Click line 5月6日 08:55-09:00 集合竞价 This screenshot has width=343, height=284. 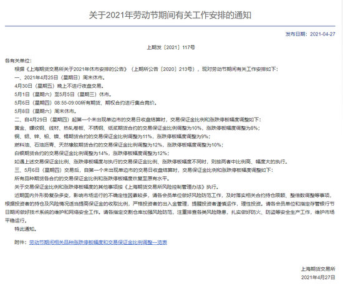85,103
